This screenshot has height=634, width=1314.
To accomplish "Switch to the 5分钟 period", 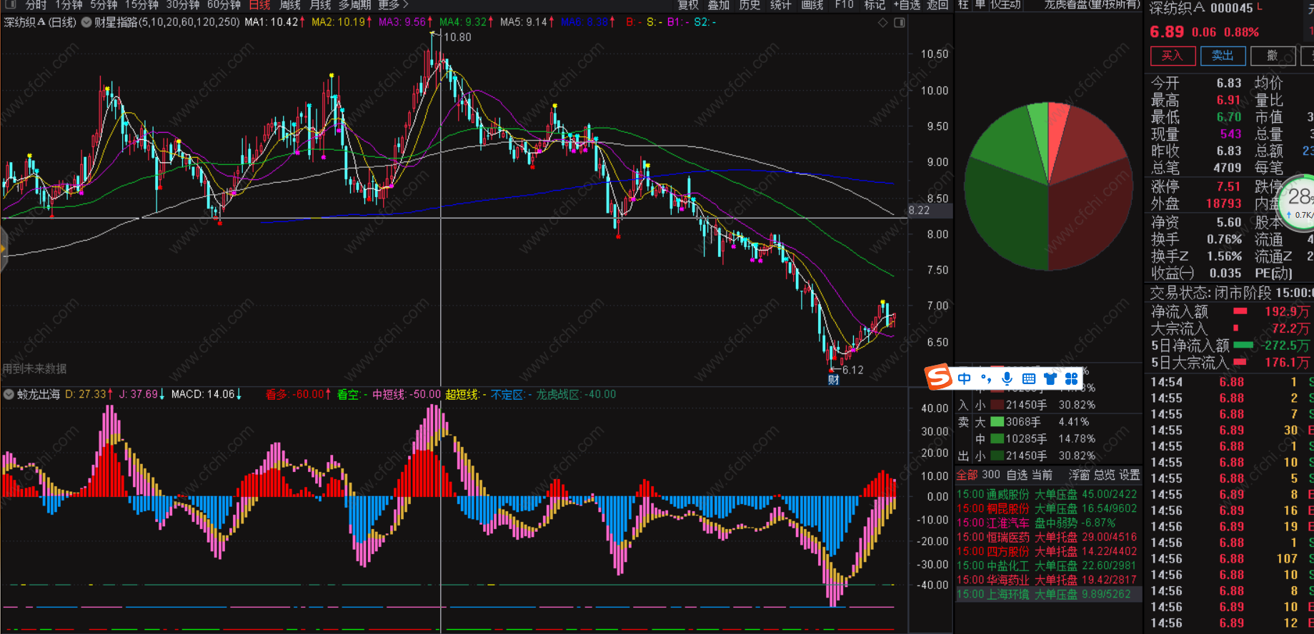I will click(104, 5).
